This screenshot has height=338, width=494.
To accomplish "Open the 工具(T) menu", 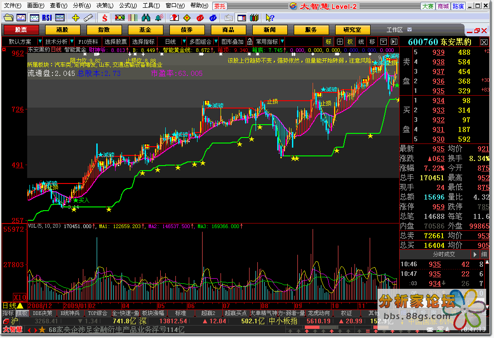I will (151, 6).
